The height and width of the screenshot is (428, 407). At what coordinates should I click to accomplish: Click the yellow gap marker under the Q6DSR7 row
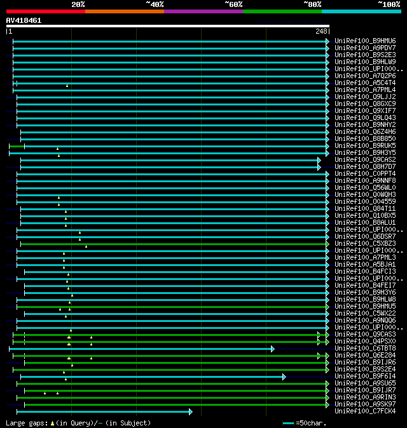[x=80, y=239]
